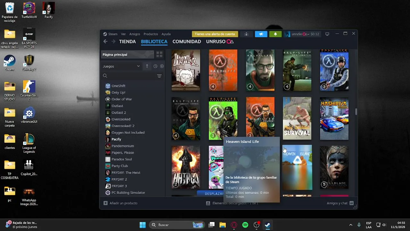Switch to the BIBLIOTECA tab
Screen dimensions: 410x231
[x=154, y=41]
